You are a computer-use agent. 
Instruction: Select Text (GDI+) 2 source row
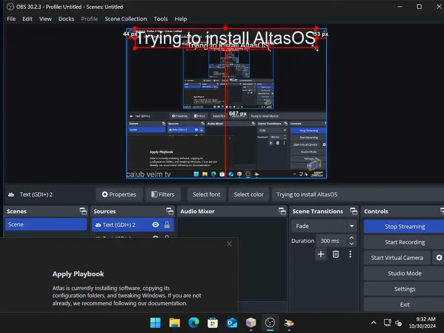pos(133,225)
